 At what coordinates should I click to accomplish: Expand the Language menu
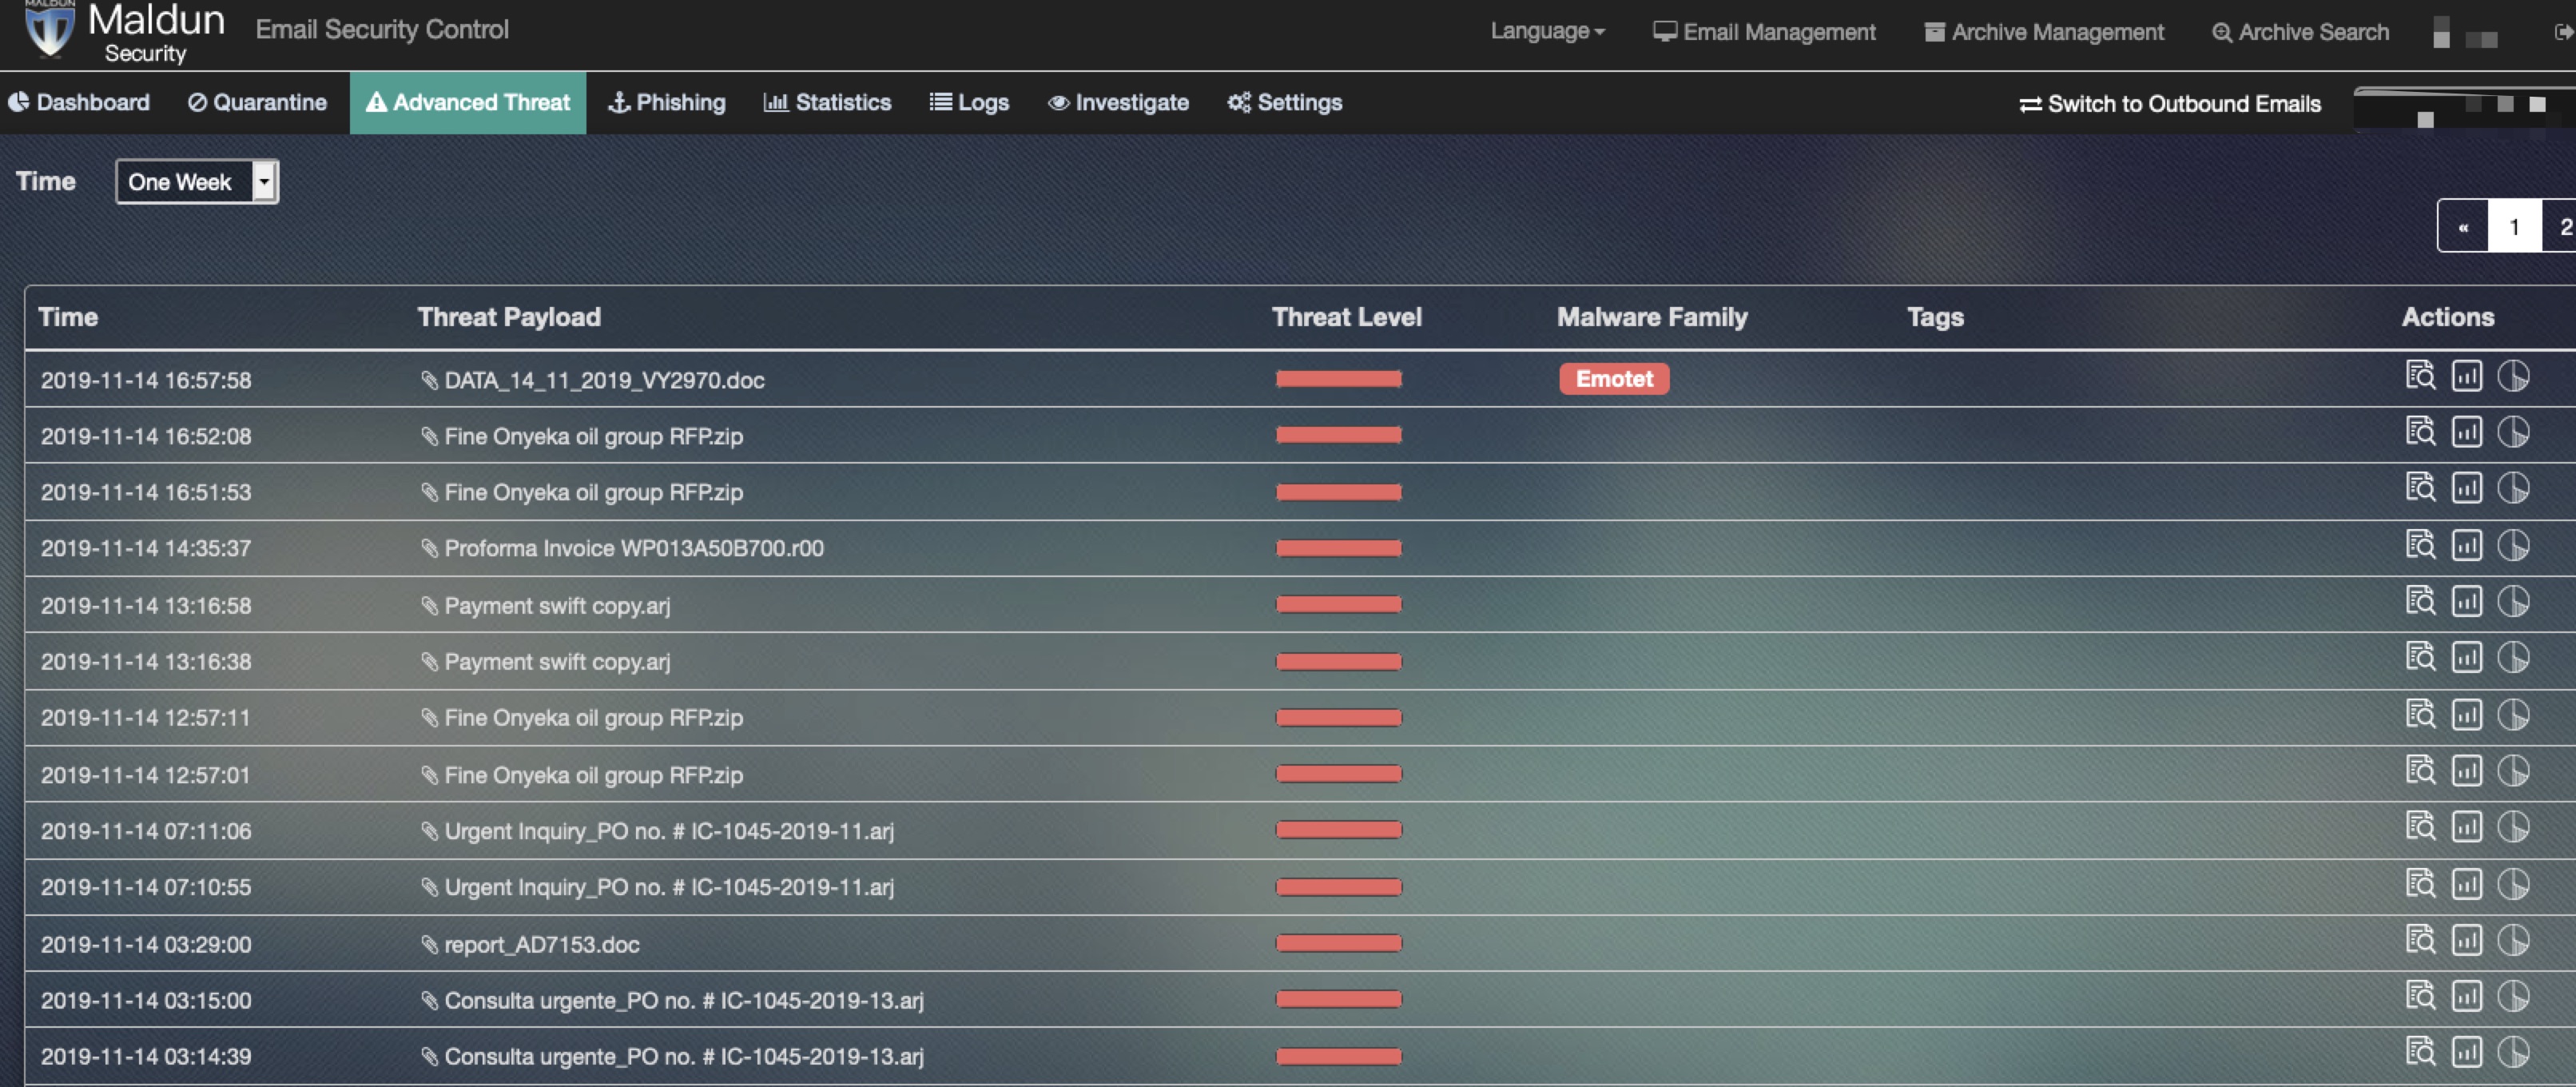pos(1546,31)
